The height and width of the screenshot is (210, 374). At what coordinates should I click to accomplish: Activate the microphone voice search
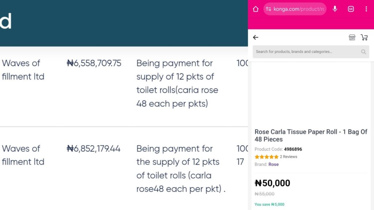click(335, 9)
